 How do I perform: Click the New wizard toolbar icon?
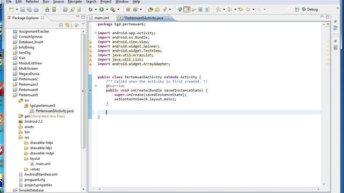coord(11,10)
